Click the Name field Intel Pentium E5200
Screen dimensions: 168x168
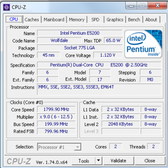click(80, 33)
